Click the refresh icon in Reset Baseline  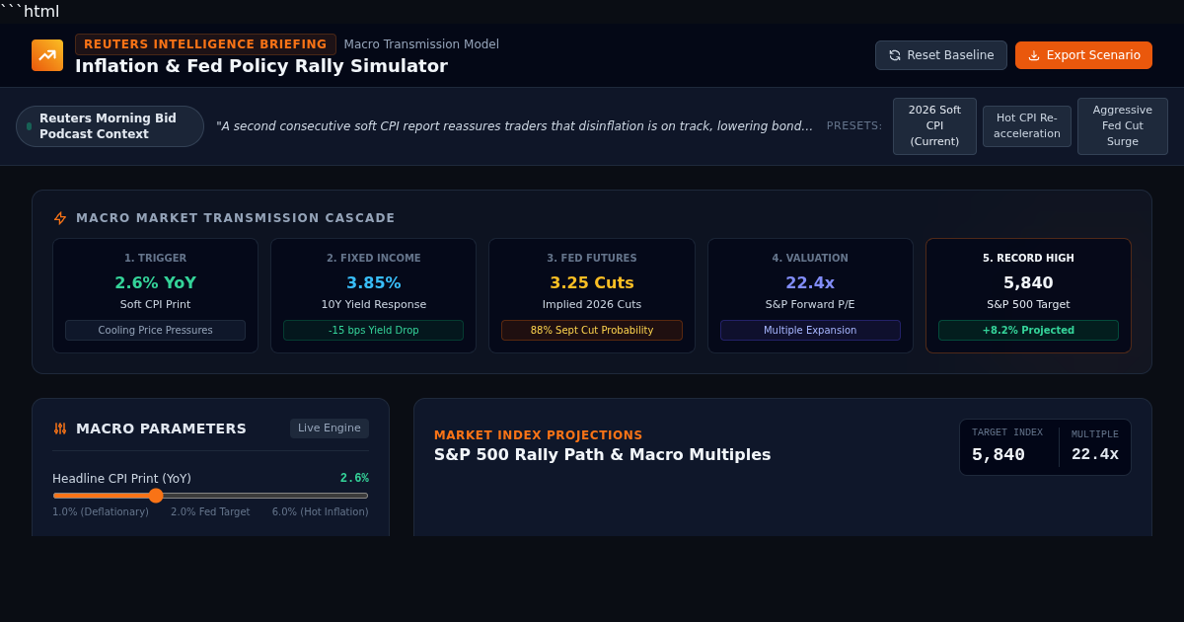pos(895,55)
